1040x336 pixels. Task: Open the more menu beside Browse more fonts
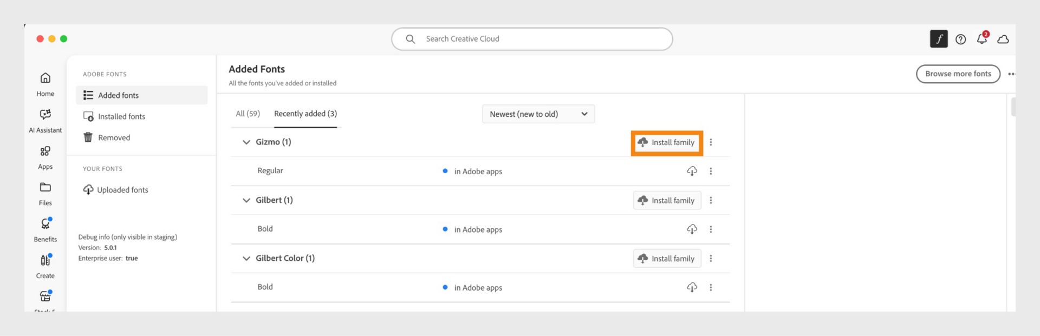click(1011, 74)
